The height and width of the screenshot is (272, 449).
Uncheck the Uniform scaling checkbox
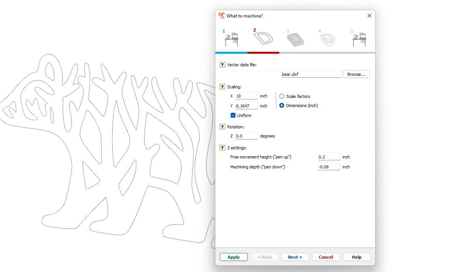233,115
